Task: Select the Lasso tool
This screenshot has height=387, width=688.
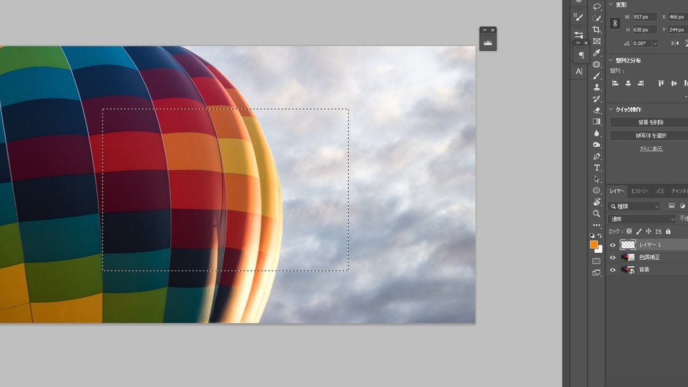Action: pyautogui.click(x=597, y=6)
